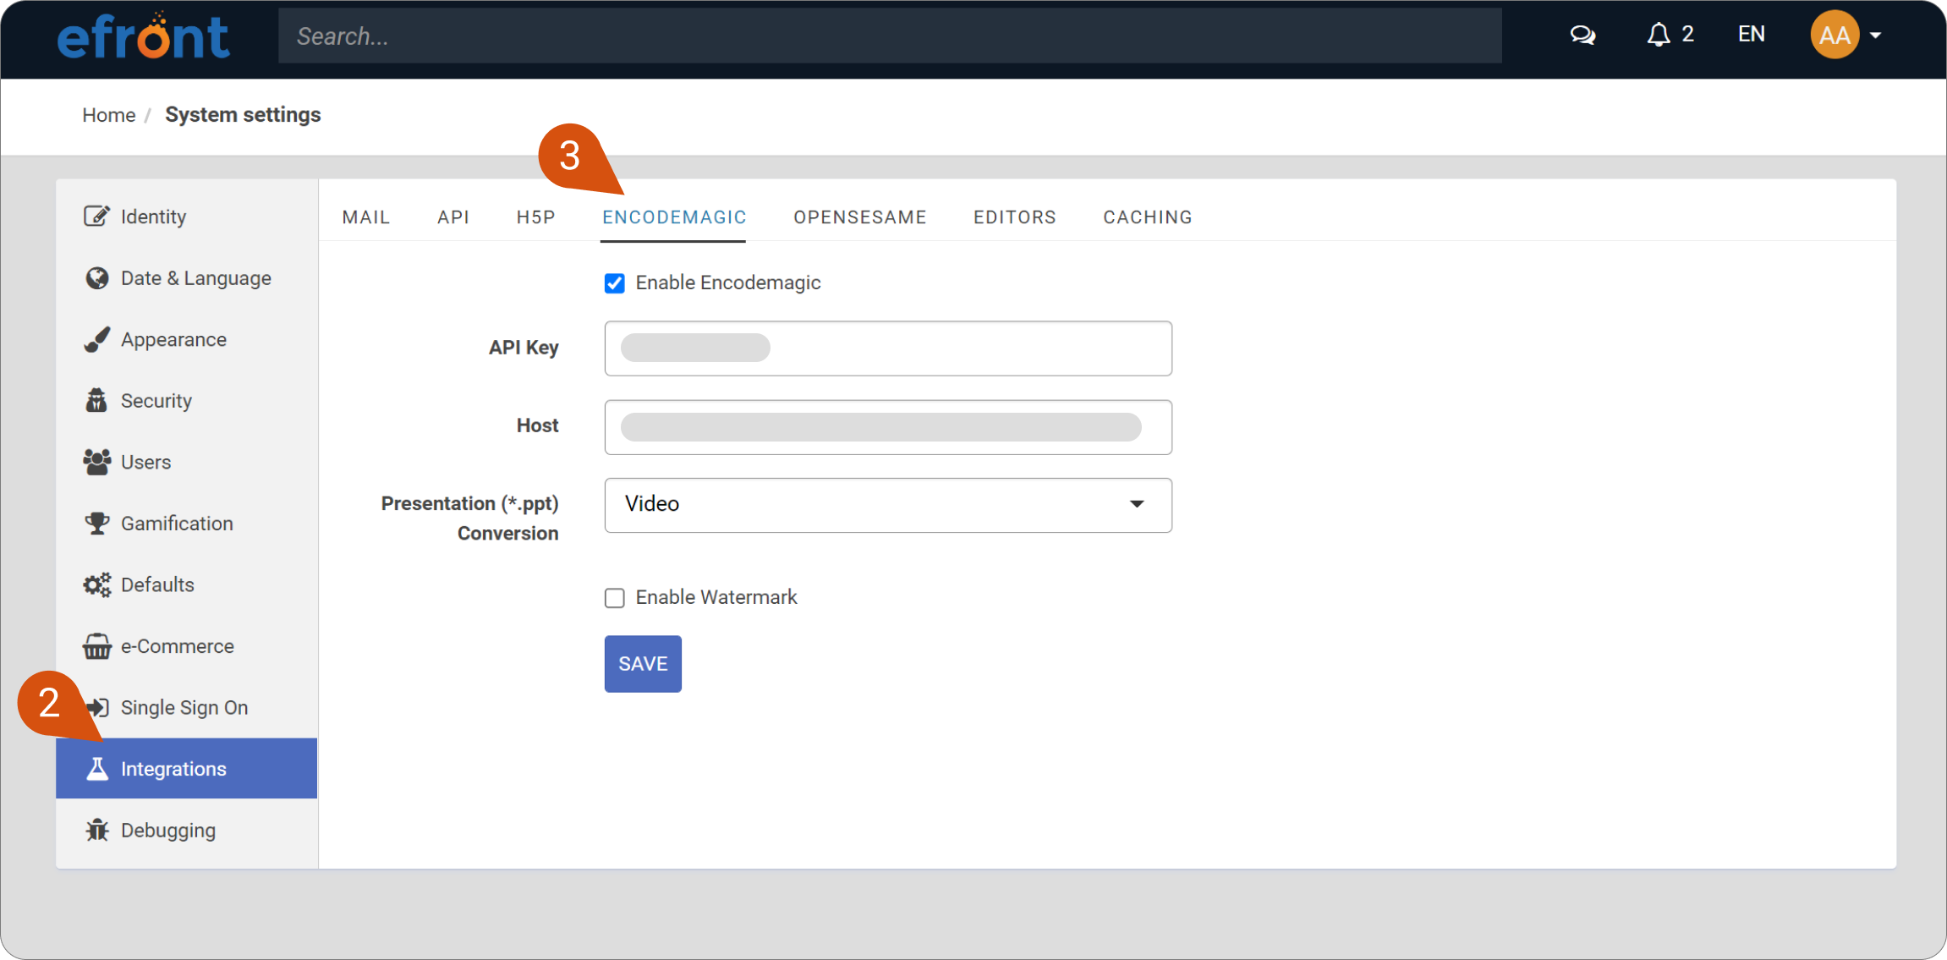Open the notifications bell
The width and height of the screenshot is (1947, 960).
pos(1659,35)
